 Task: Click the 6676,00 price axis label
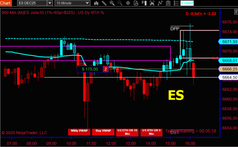pyautogui.click(x=230, y=22)
